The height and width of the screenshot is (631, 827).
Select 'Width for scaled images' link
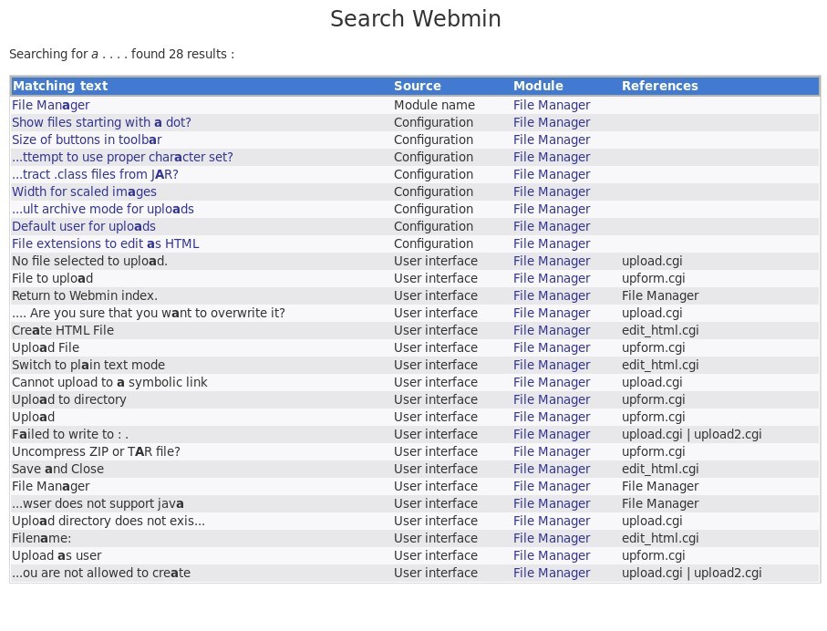point(84,191)
